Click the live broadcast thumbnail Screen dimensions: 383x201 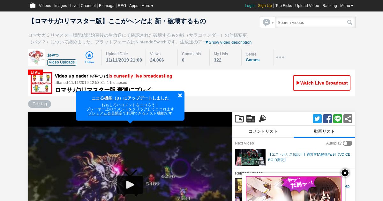point(41,83)
